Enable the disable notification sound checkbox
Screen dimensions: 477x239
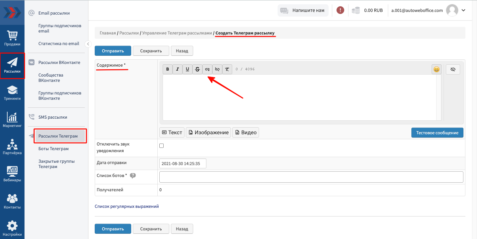162,146
